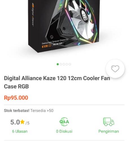
Task: Jump to the fourth image dot
Action: 67,64
